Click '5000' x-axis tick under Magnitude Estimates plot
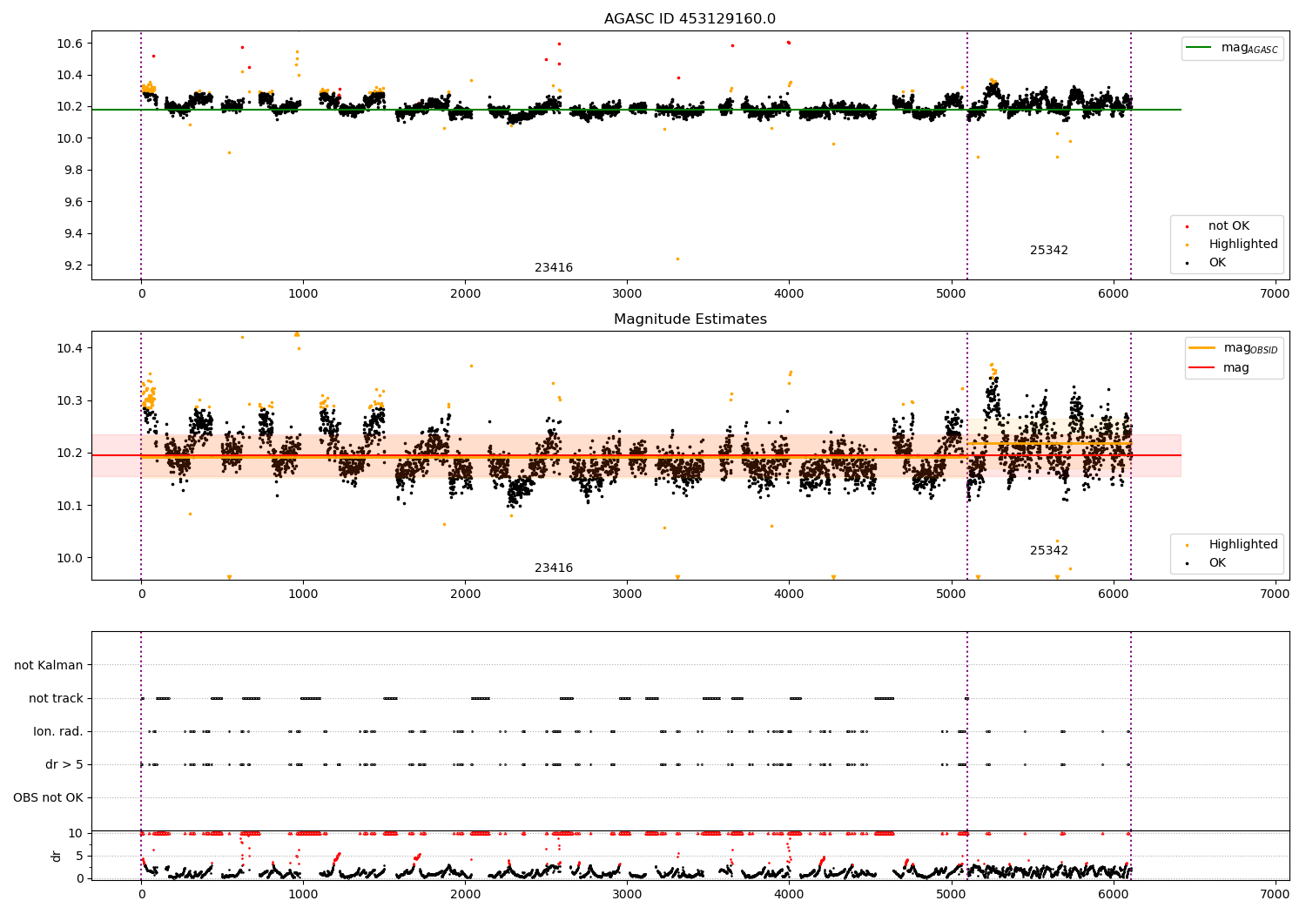The width and height of the screenshot is (1306, 914). pos(952,594)
